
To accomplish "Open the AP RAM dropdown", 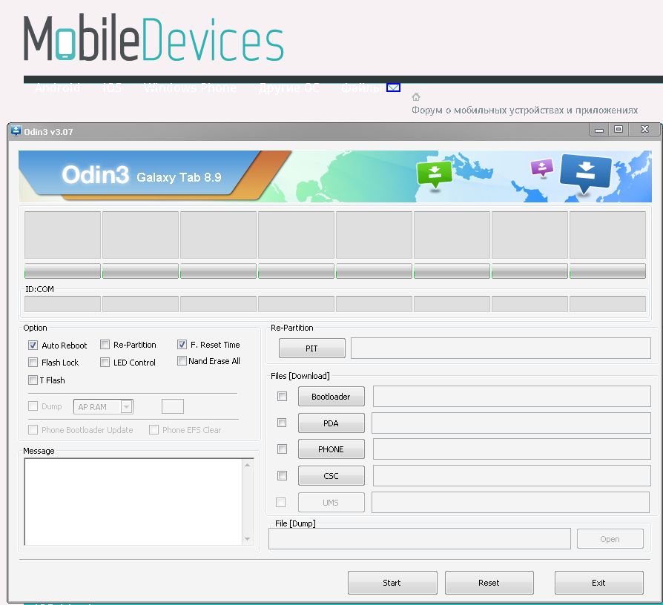I will pos(126,407).
